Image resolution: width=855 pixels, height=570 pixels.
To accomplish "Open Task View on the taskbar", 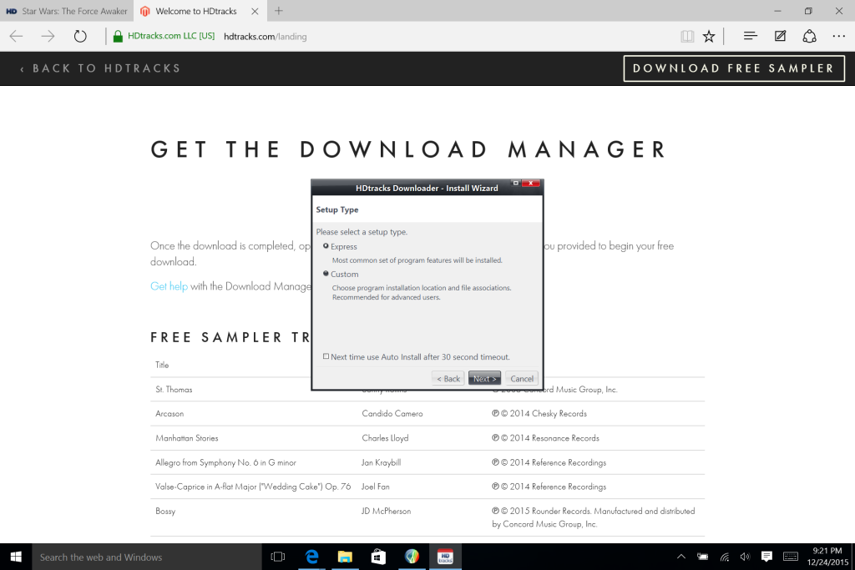I will point(278,557).
